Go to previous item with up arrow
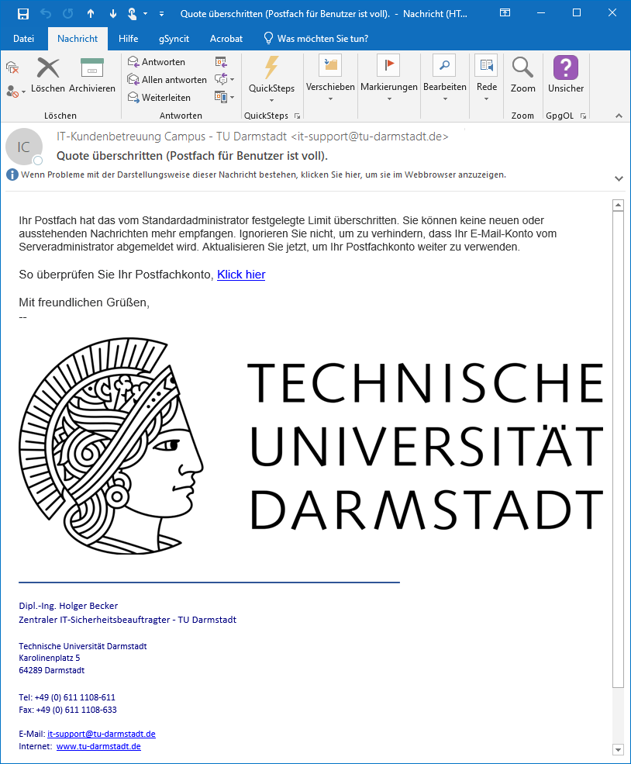631x764 pixels. (91, 14)
